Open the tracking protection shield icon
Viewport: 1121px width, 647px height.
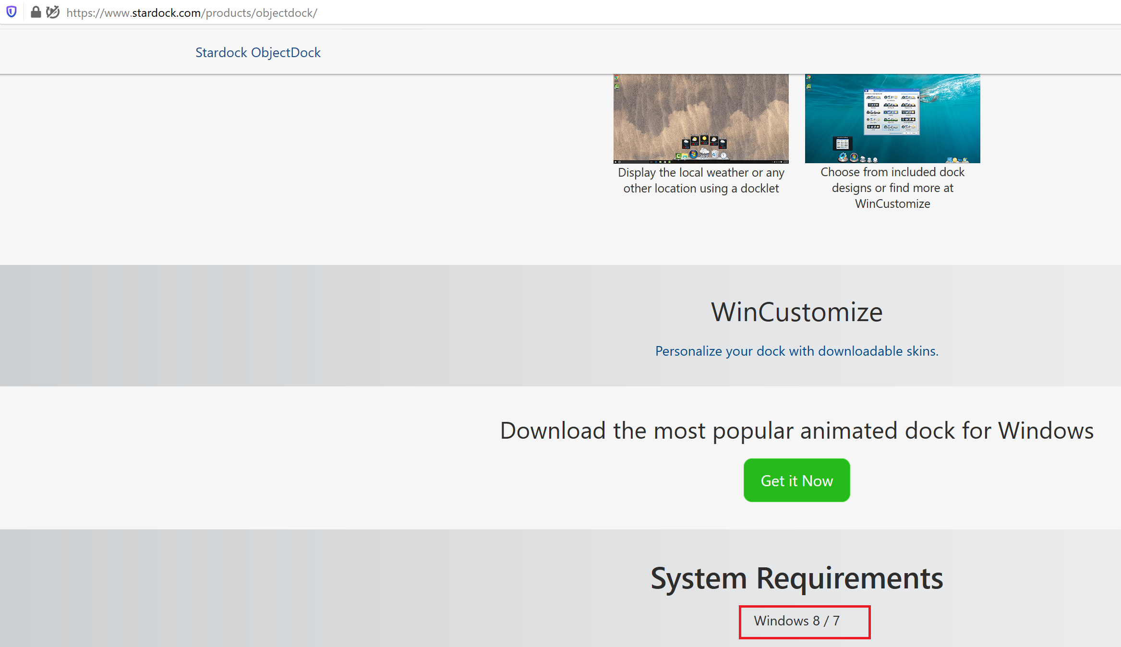12,12
